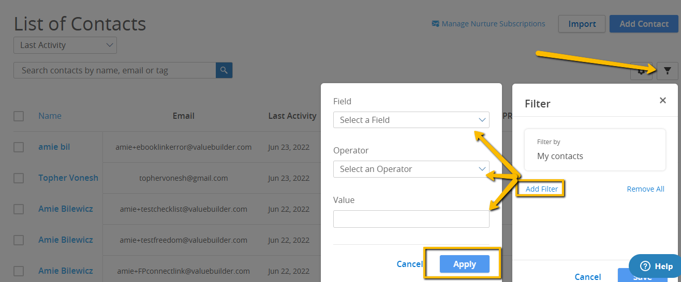The width and height of the screenshot is (681, 282).
Task: Check the box beside Topher Vonesh
Action: 19,178
